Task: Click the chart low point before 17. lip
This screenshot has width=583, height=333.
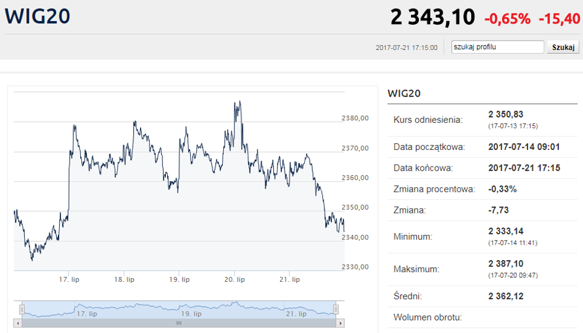Action: 32,260
